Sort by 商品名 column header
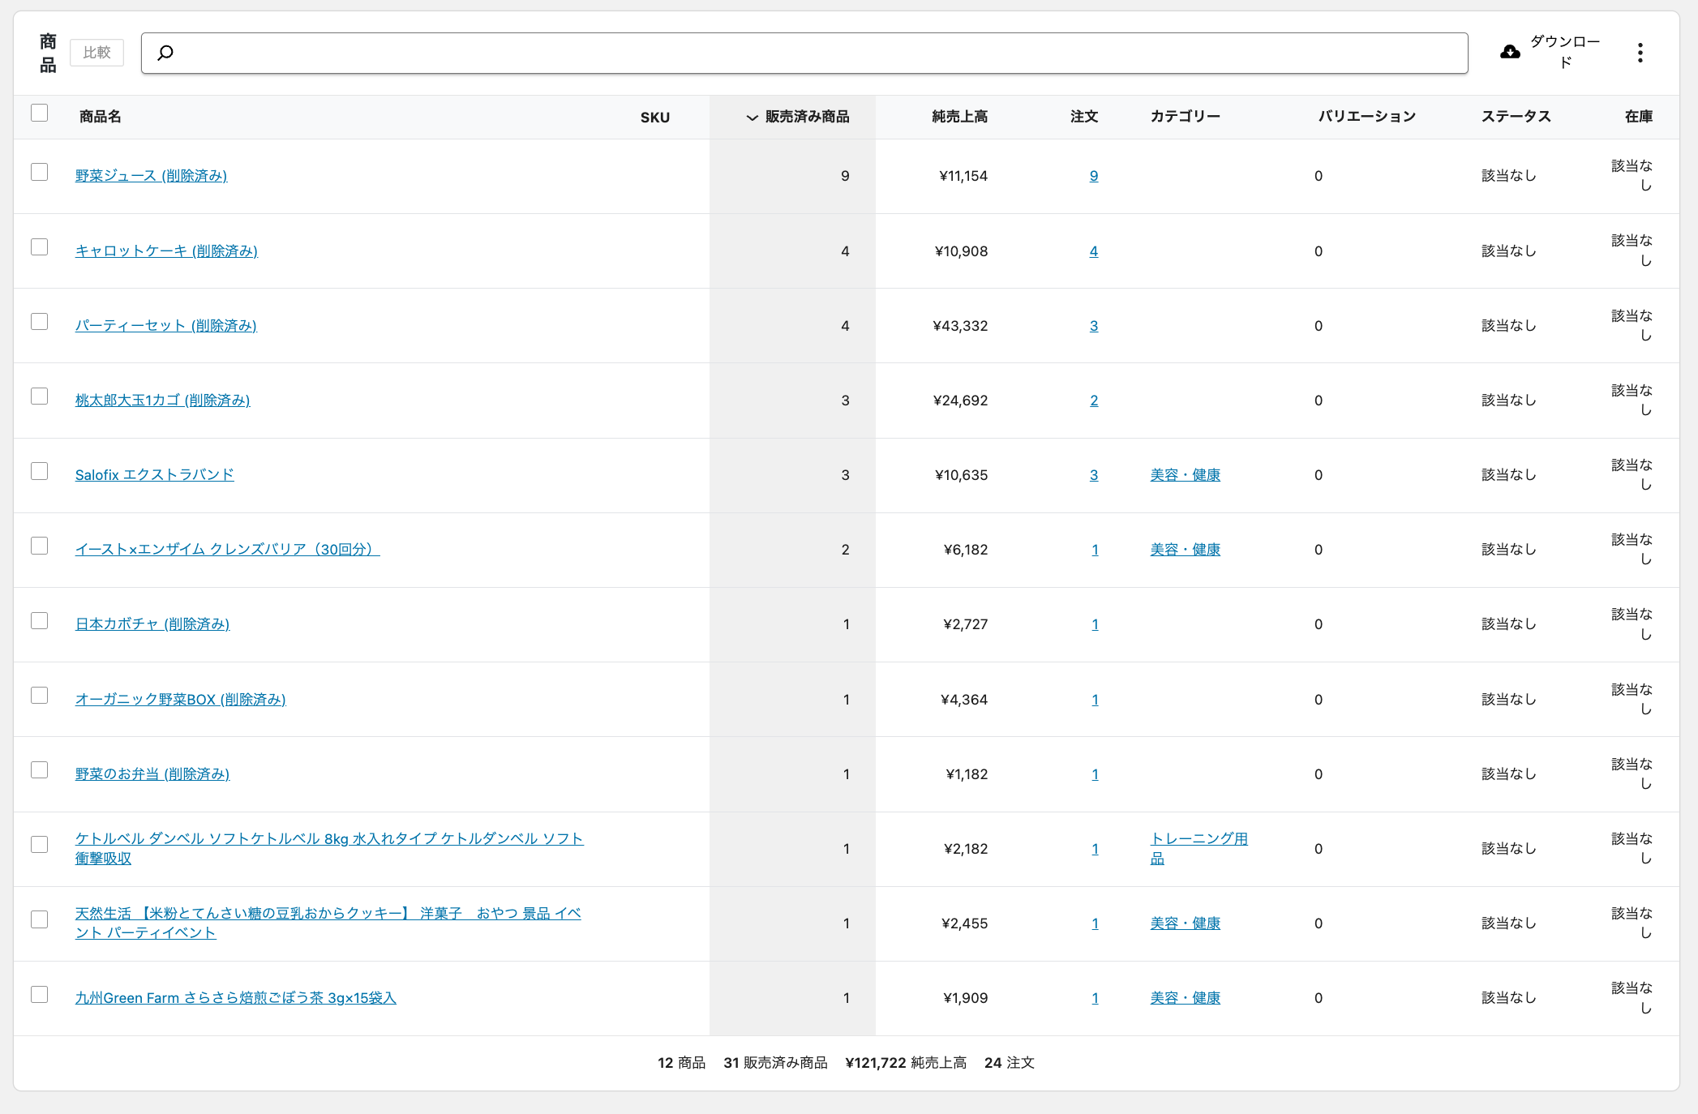 pyautogui.click(x=101, y=117)
